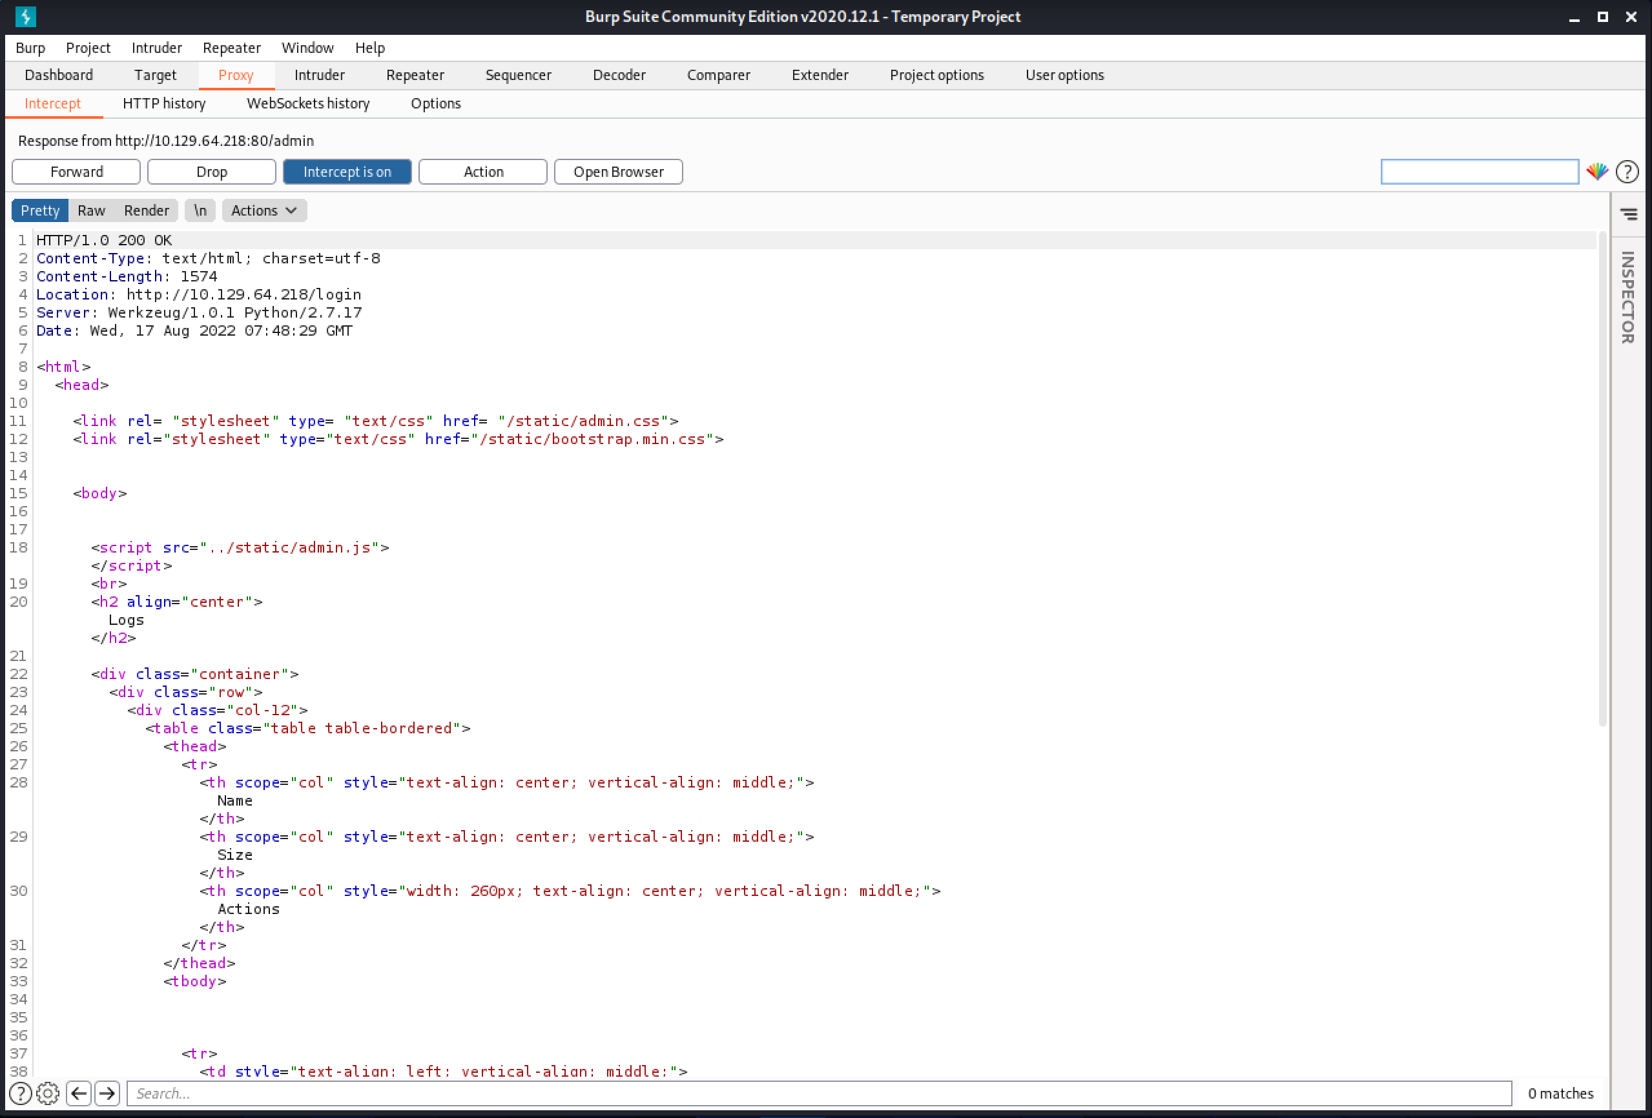
Task: Click the Server Werkzeug header line
Action: pos(199,312)
